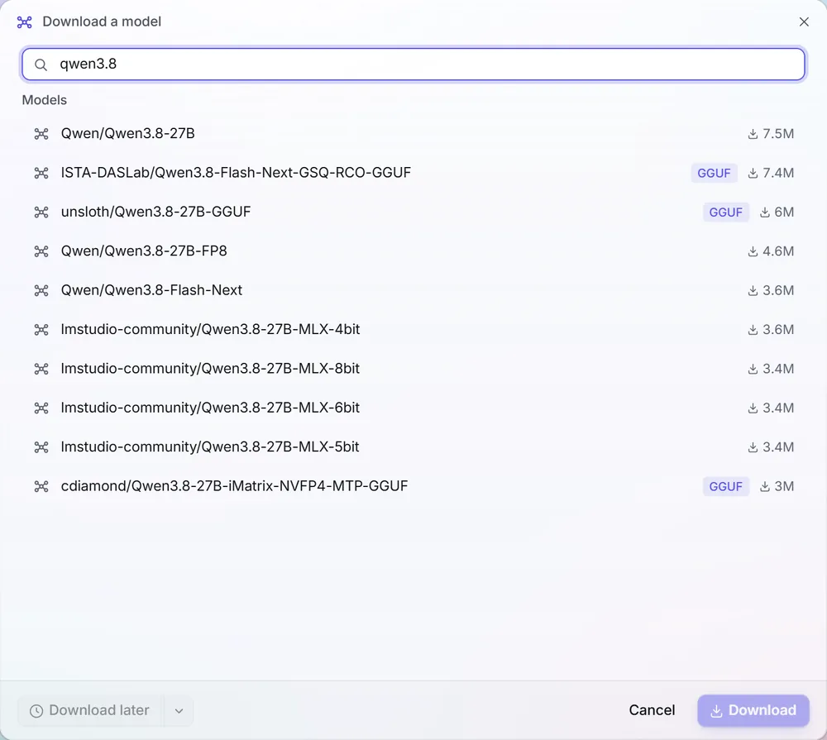Screen dimensions: 827x740
Task: Click model icon for Qwen3.8-27B-FP8
Action: click(x=41, y=251)
